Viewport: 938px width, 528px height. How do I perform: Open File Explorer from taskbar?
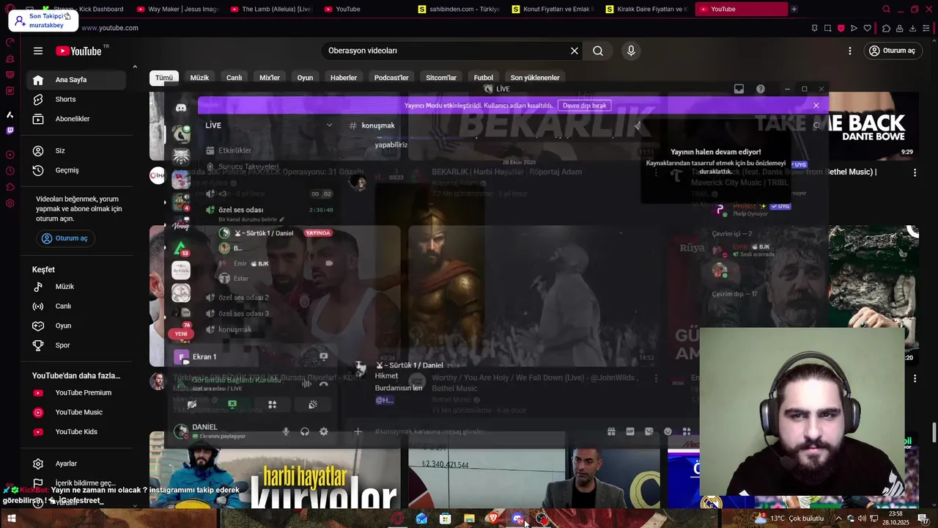tap(469, 518)
